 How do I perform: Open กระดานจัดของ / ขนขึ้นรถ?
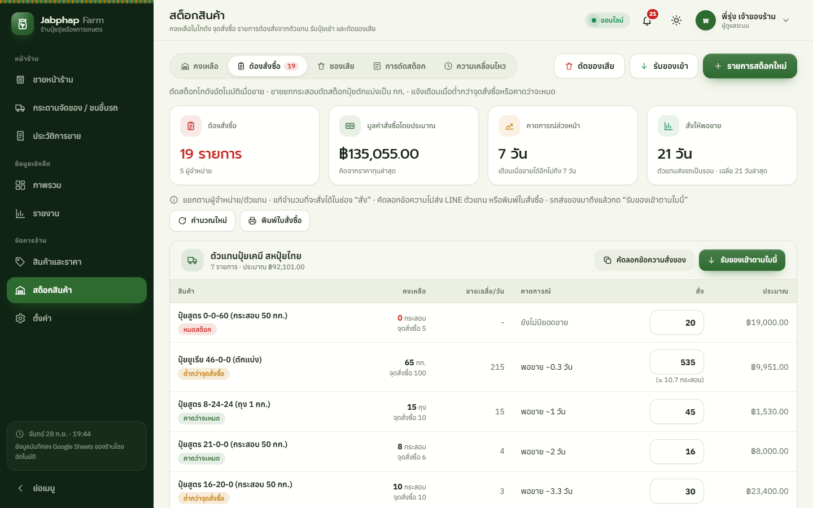tap(77, 108)
